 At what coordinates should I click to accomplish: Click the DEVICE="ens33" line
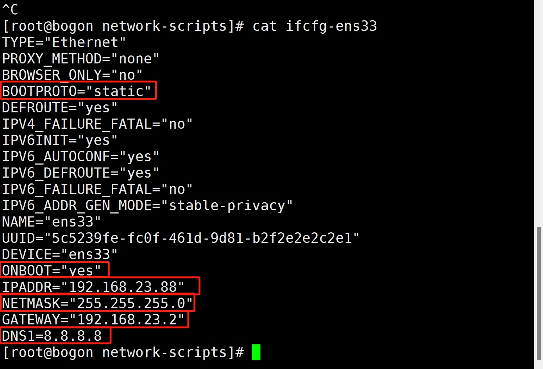(x=60, y=254)
